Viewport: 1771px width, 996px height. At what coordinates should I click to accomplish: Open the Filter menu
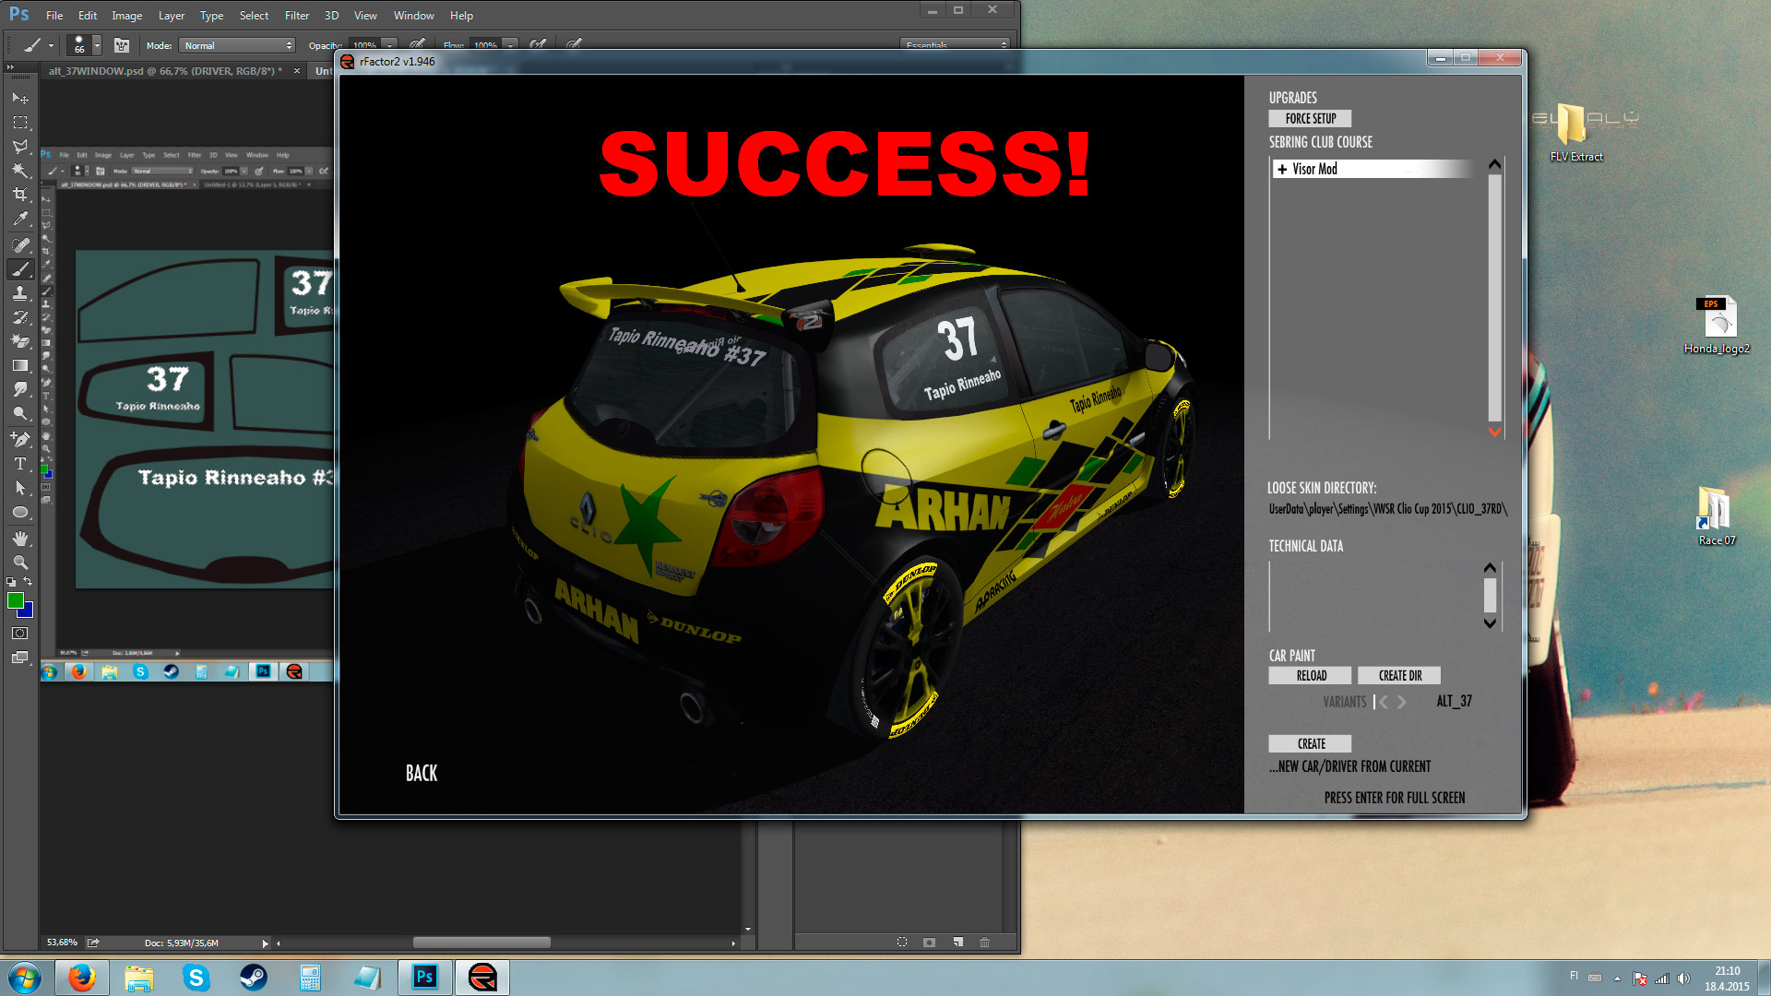point(297,16)
